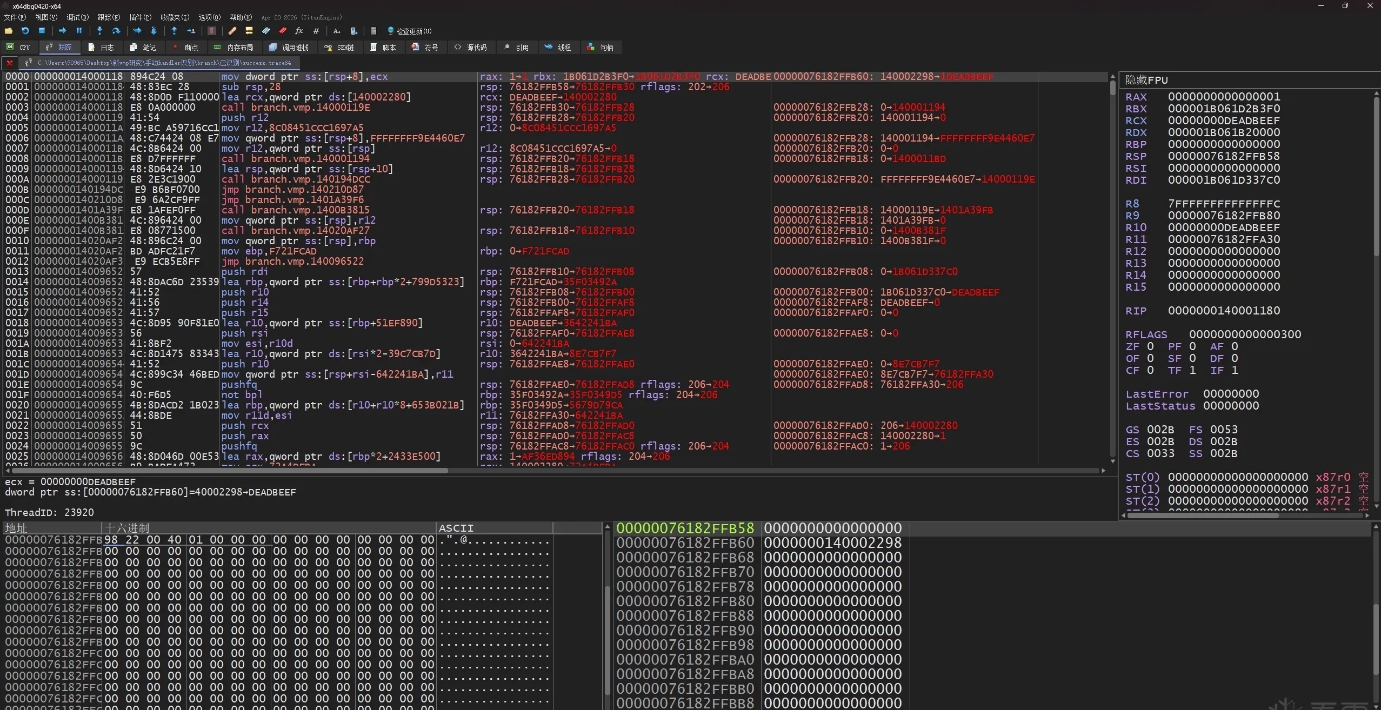Image resolution: width=1381 pixels, height=710 pixels.
Task: Stop debugging with the blue square icon
Action: click(42, 31)
